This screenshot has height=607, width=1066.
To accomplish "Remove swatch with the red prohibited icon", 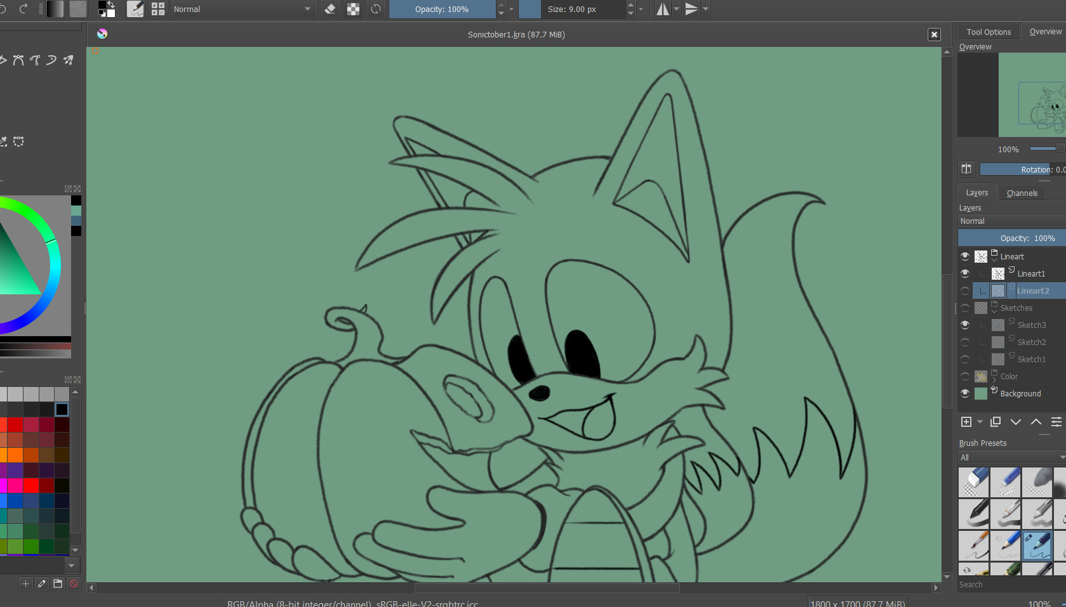I will point(74,584).
